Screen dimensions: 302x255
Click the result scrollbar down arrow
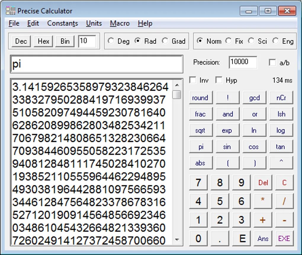177,240
